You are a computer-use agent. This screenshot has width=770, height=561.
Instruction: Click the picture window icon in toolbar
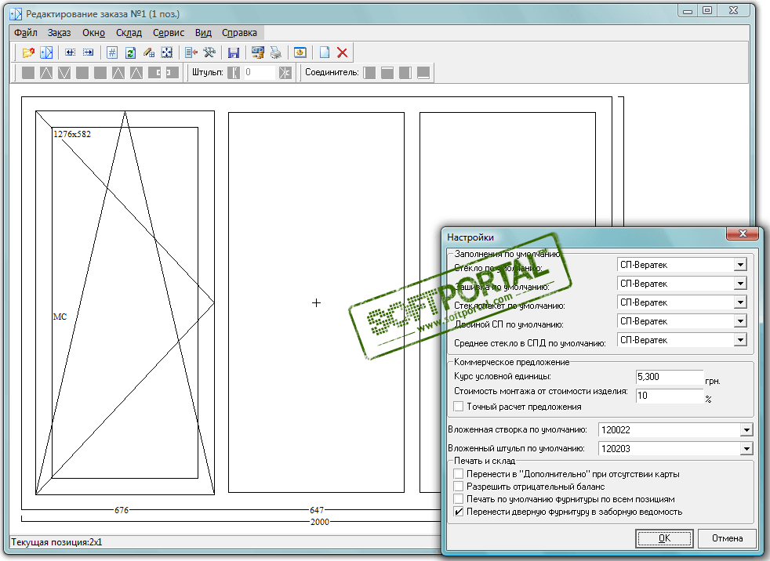(300, 52)
